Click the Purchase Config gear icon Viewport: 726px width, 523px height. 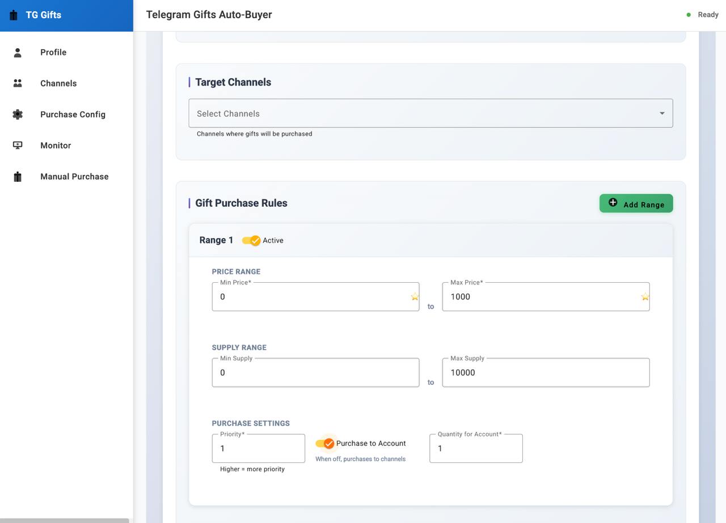coord(18,114)
